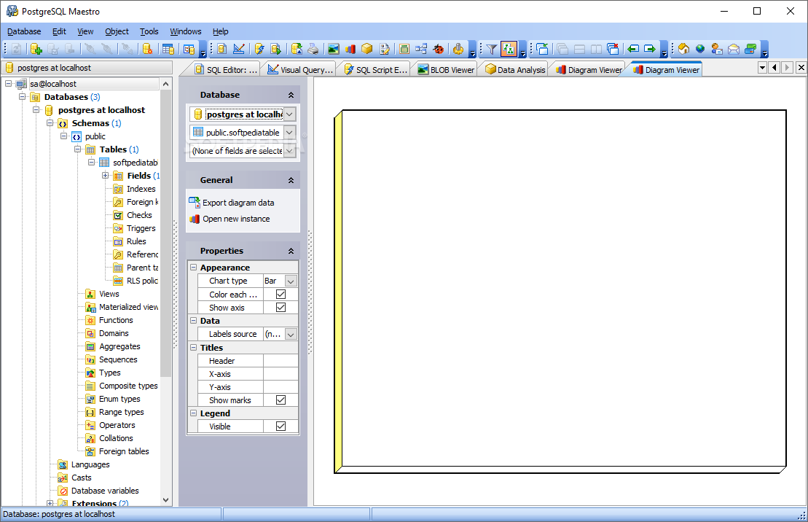808x522 pixels.
Task: Click the bar chart diagram icon in toolbar
Action: [x=350, y=49]
